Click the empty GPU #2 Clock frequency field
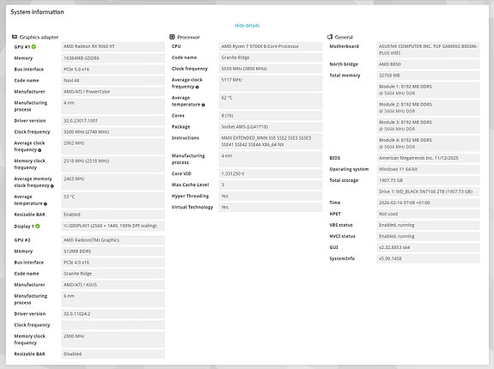Screen dimensions: 494x369 click(x=113, y=325)
